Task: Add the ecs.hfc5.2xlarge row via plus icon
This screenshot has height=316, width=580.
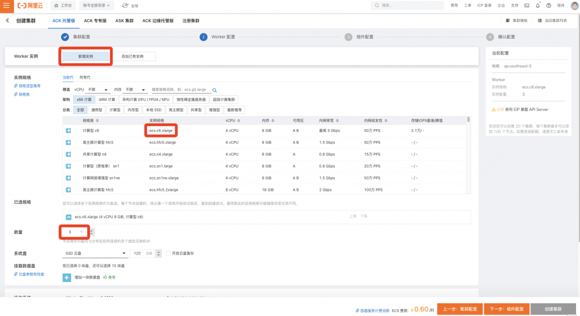Action: (x=69, y=190)
